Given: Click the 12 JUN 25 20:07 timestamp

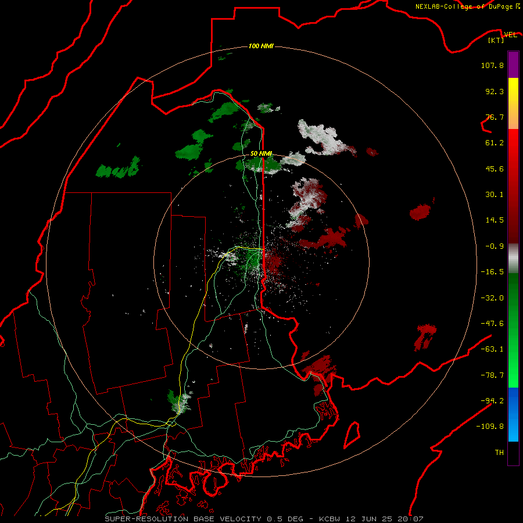Looking at the screenshot, I should tap(385, 519).
